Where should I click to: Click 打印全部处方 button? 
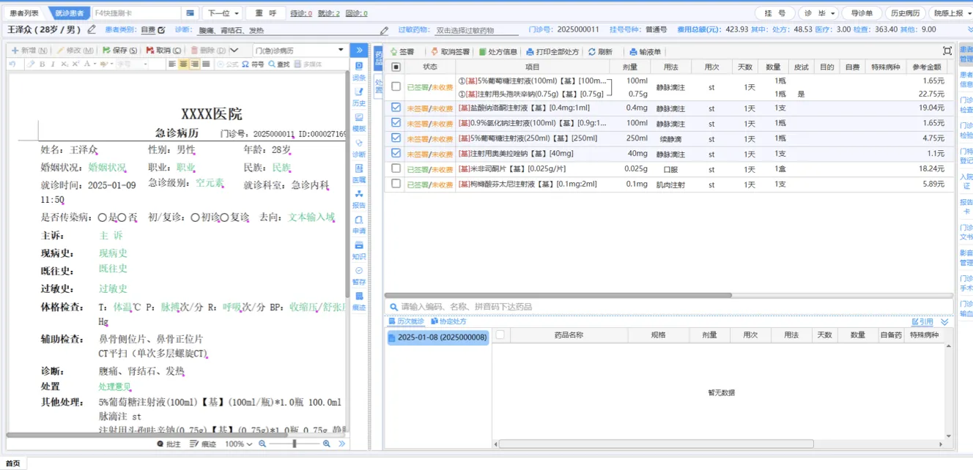pyautogui.click(x=552, y=52)
